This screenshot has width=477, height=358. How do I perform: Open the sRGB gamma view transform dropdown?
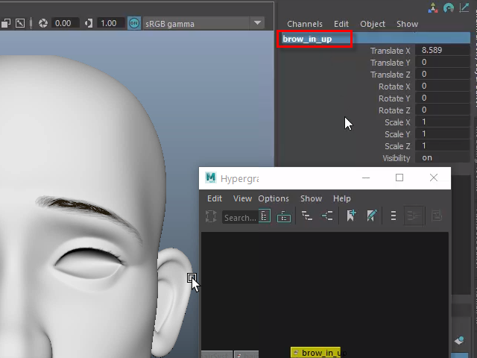pyautogui.click(x=203, y=23)
